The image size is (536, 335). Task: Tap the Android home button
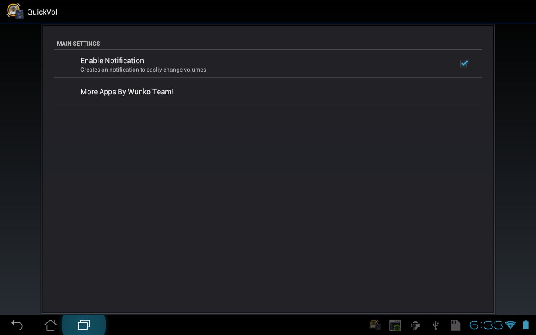pos(50,325)
